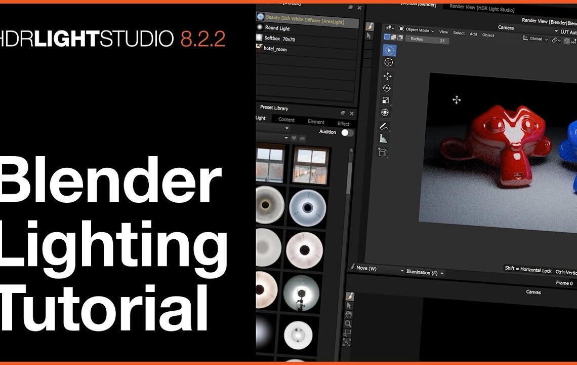
Task: Open the Object Mode dropdown
Action: tap(416, 30)
